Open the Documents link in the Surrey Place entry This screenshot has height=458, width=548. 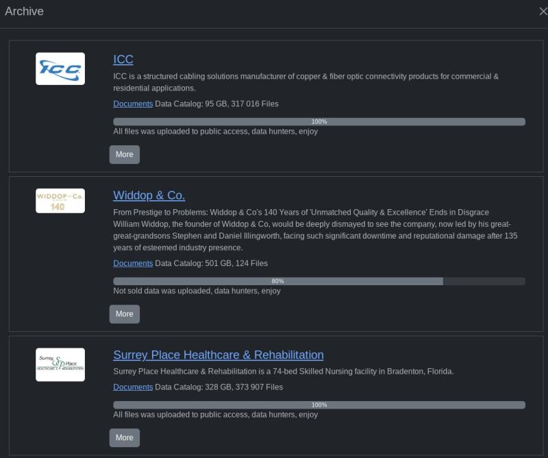[133, 387]
